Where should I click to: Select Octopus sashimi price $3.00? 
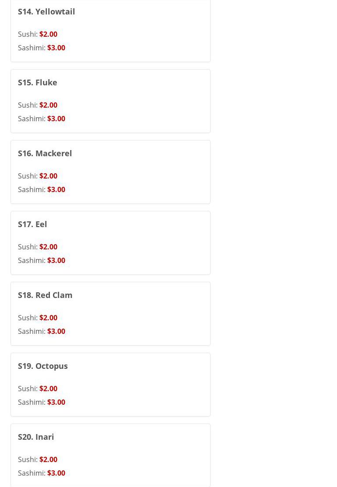(56, 402)
